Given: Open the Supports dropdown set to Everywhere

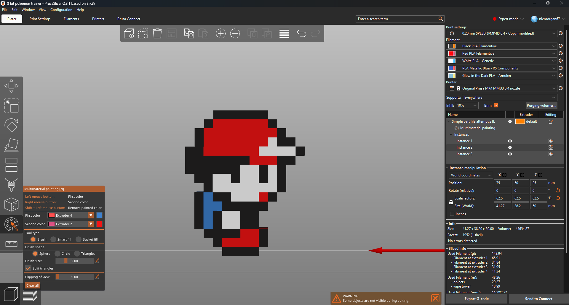Looking at the screenshot, I should click(x=509, y=97).
